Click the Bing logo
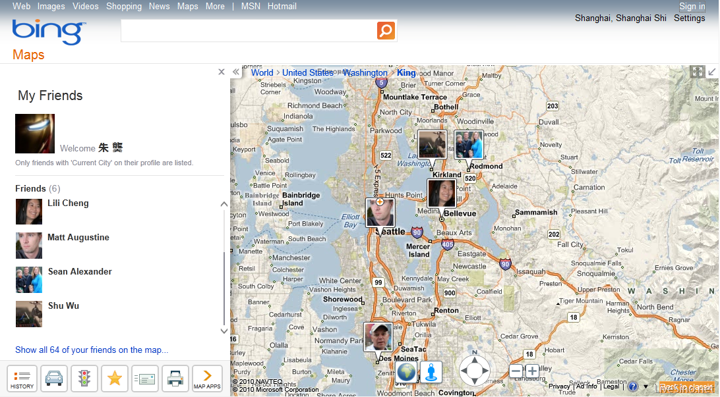Screen dimensions: 720x397 point(49,32)
